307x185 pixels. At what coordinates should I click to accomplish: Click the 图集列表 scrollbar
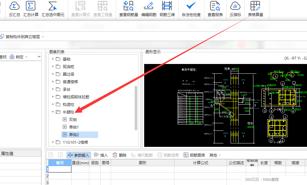136,108
